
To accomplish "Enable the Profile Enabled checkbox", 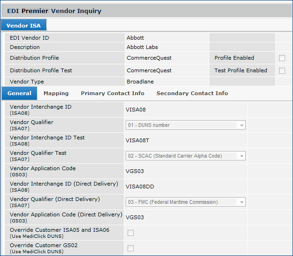I will tap(282, 58).
